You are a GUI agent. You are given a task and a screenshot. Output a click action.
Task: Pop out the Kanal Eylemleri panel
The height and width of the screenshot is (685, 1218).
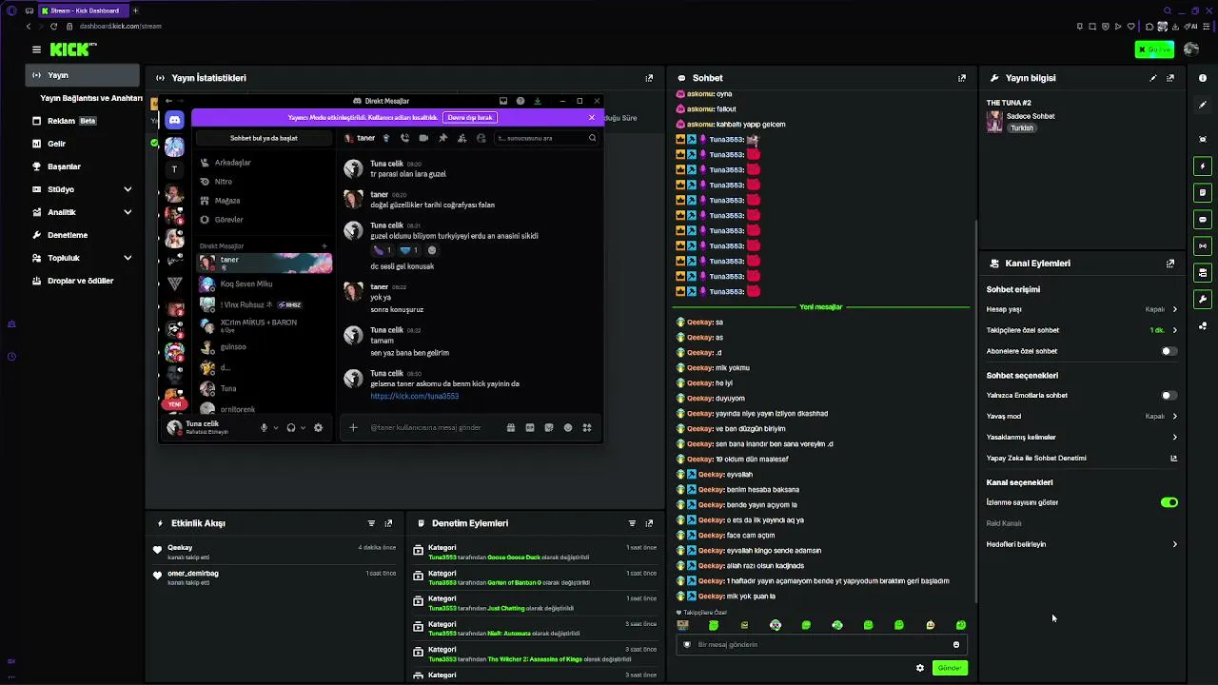pos(1170,264)
